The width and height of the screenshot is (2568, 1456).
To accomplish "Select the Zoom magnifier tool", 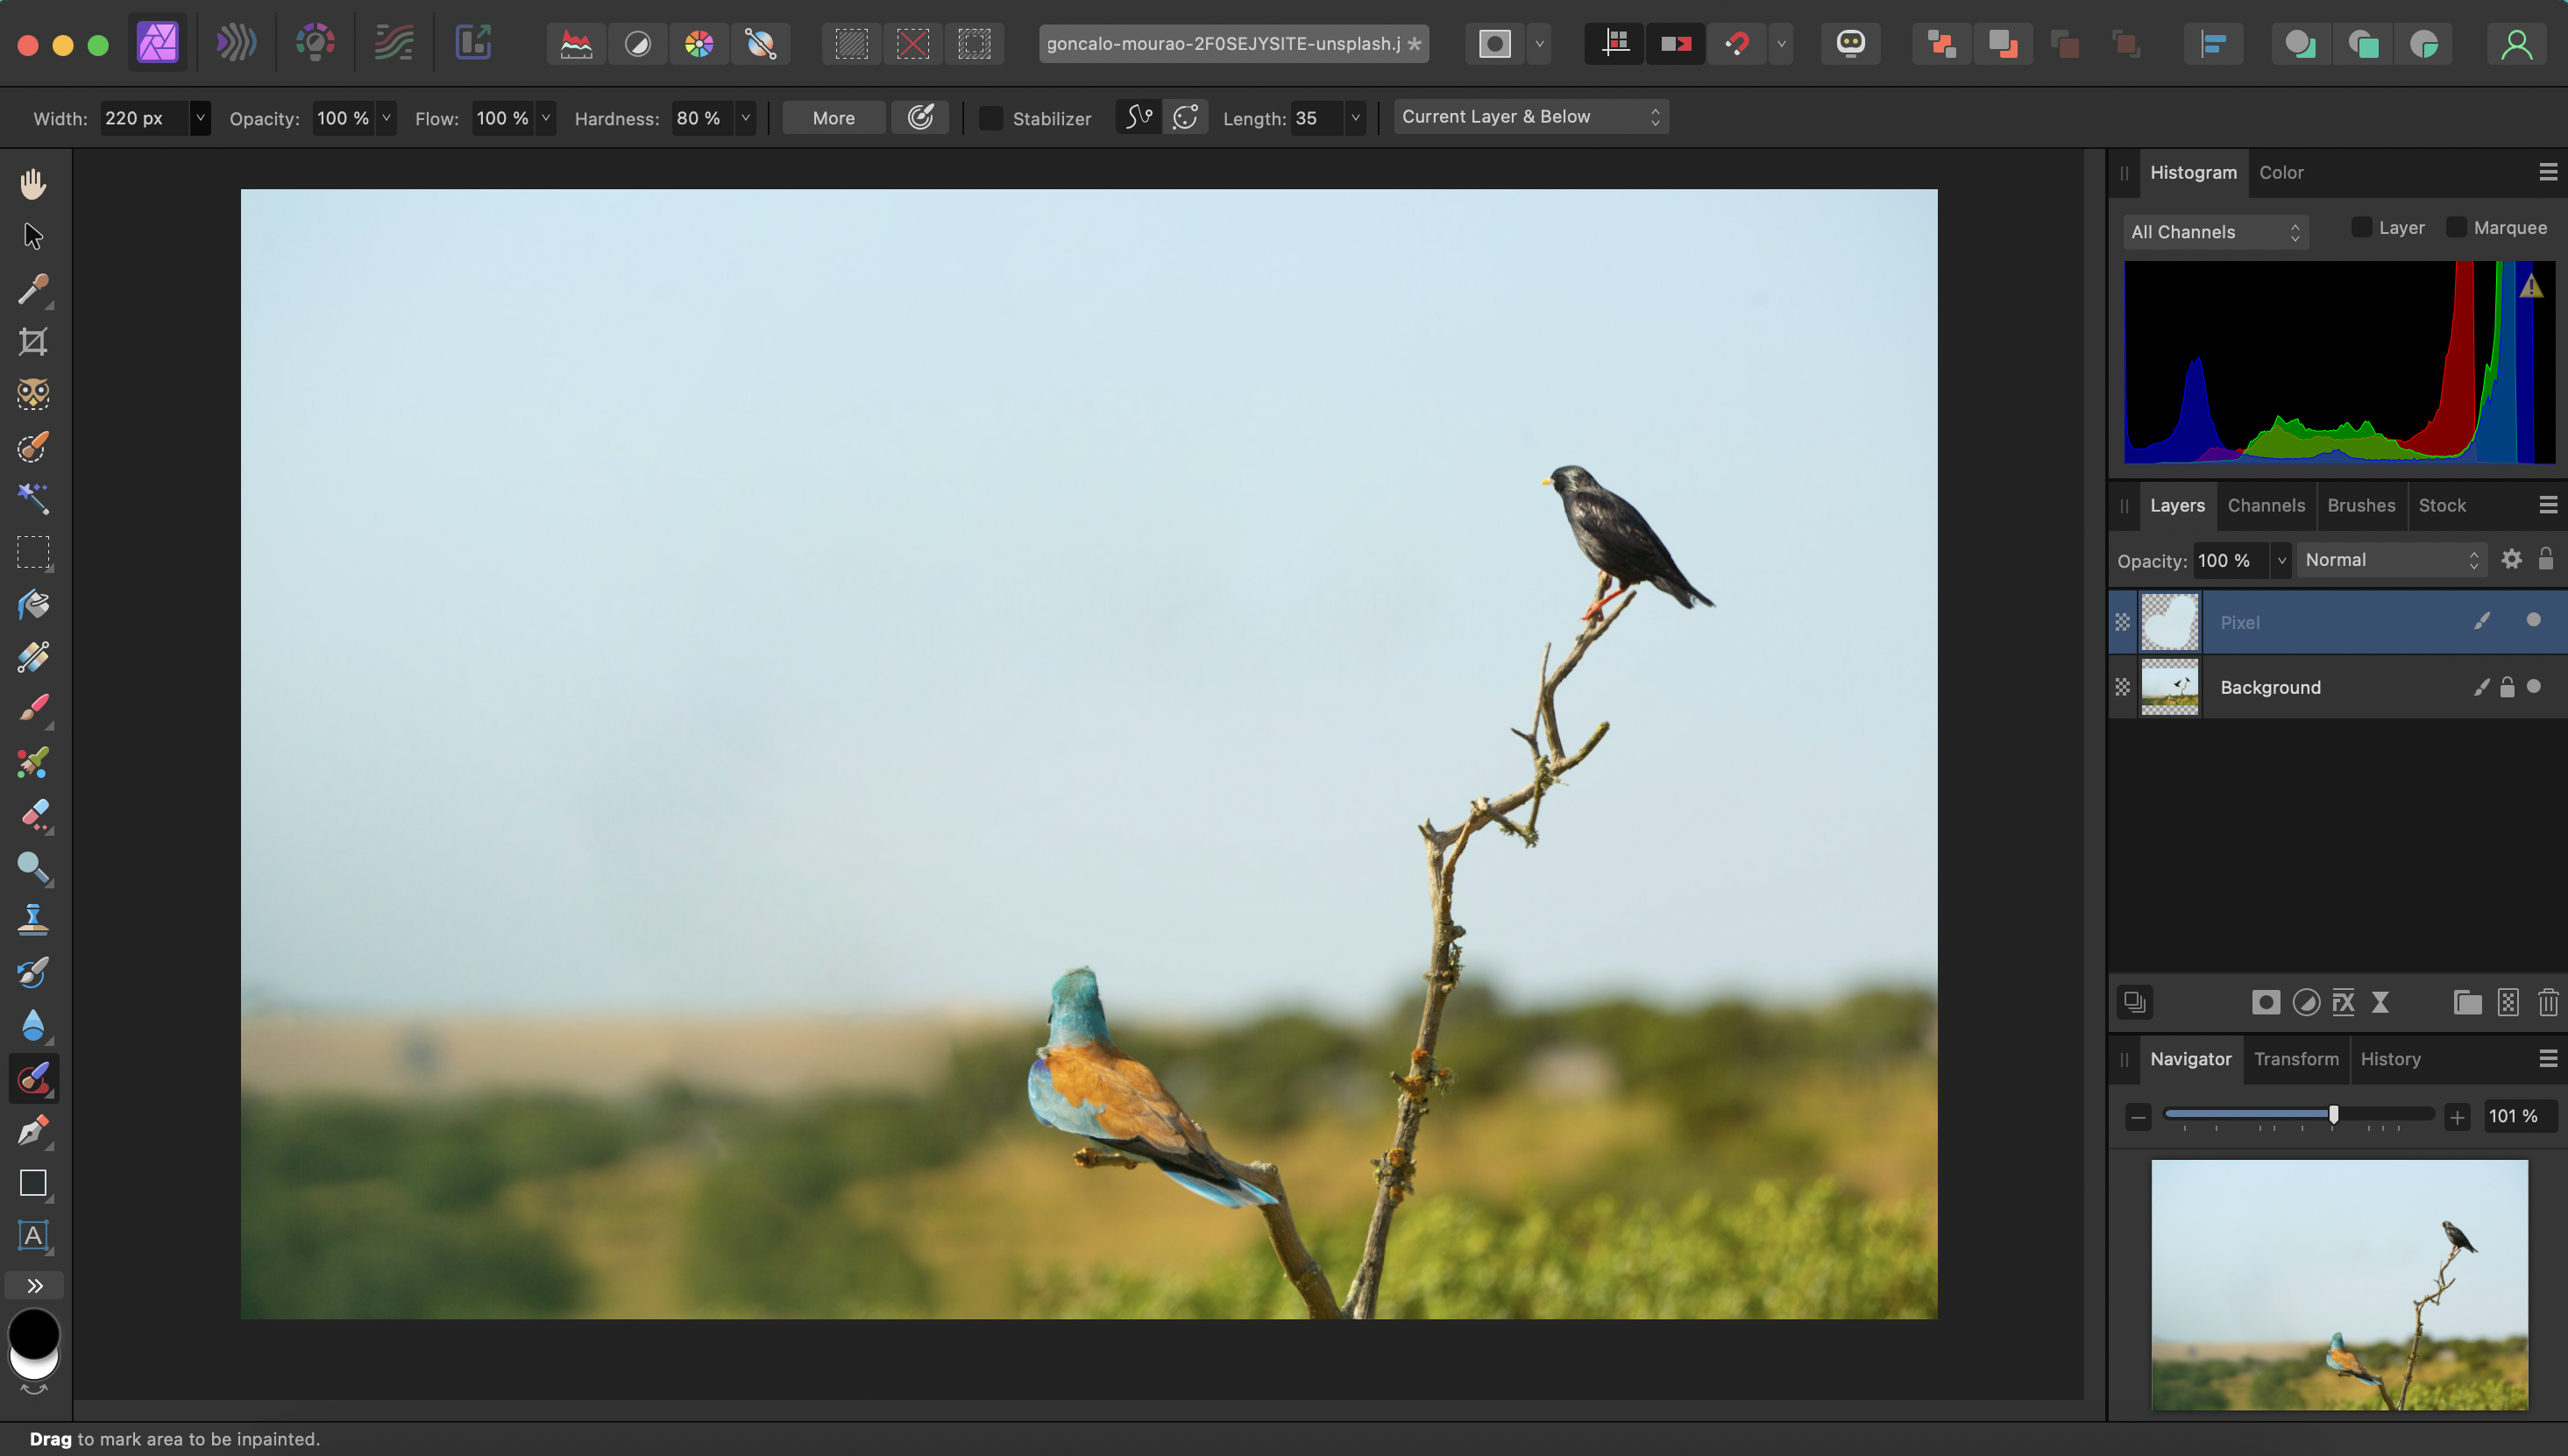I will coord(33,867).
